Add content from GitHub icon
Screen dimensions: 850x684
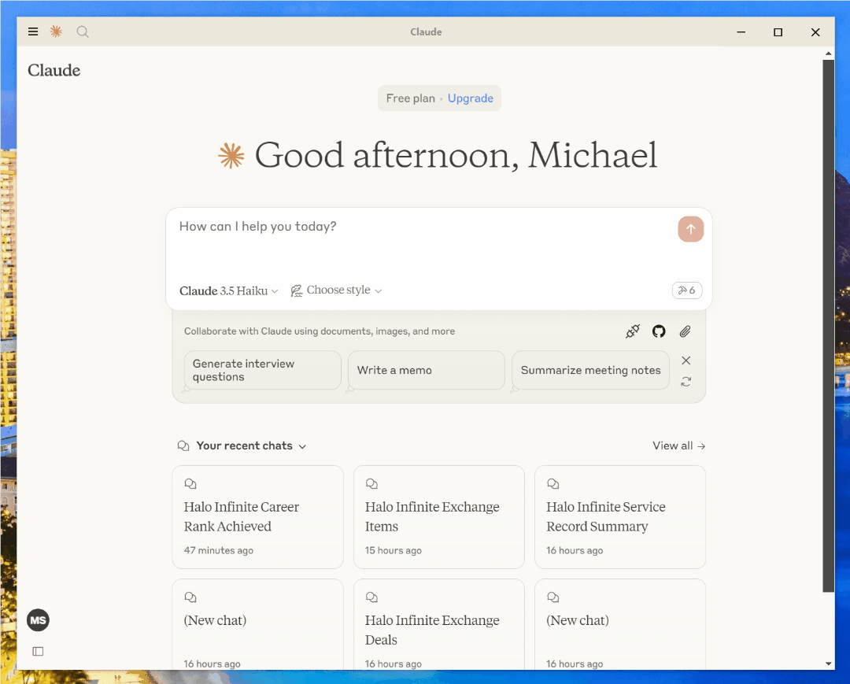point(659,331)
